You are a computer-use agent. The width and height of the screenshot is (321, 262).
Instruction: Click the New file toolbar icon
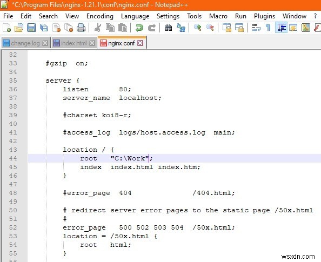click(x=7, y=28)
